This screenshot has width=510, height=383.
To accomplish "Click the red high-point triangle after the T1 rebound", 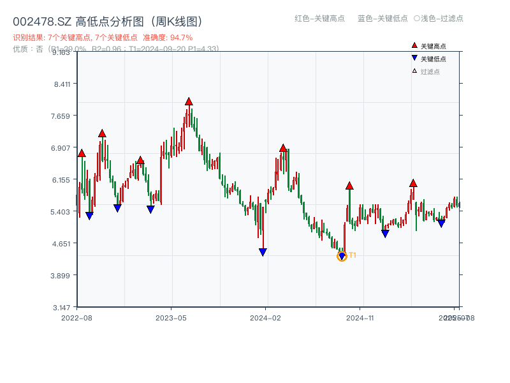I will pyautogui.click(x=349, y=185).
